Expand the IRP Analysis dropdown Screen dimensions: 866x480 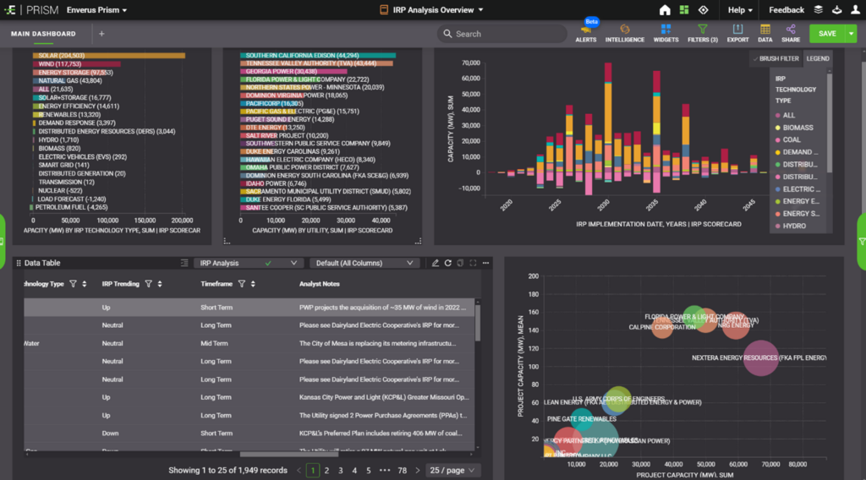tap(248, 263)
